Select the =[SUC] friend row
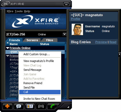Image resolution: width=121 pixels, height=112 pixels. tap(35, 52)
